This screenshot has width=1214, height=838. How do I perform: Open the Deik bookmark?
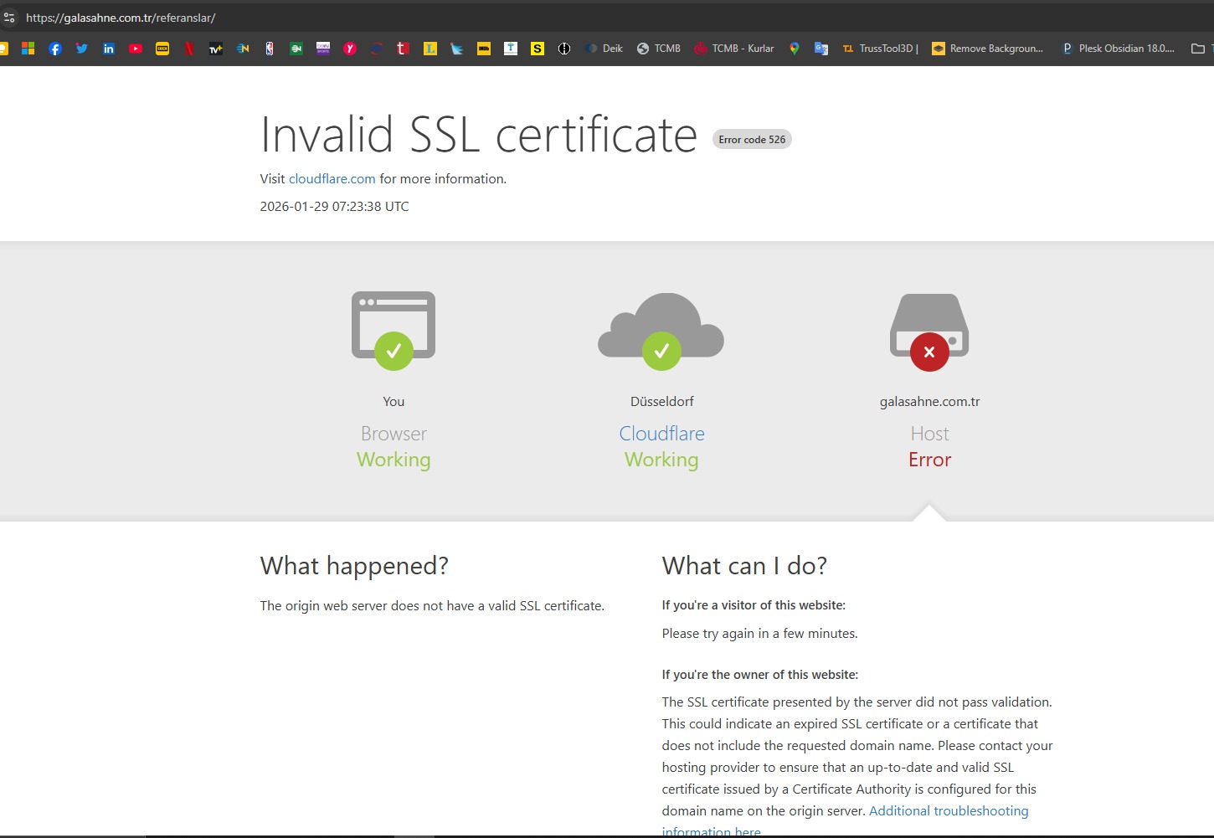pos(604,49)
